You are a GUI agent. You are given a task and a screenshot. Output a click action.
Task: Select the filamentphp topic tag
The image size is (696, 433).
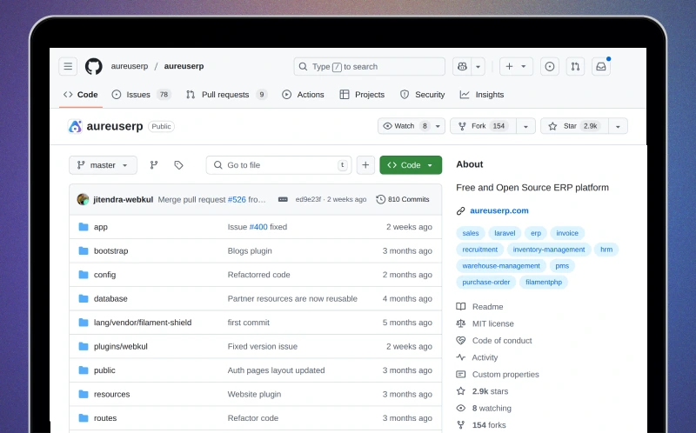tap(544, 283)
